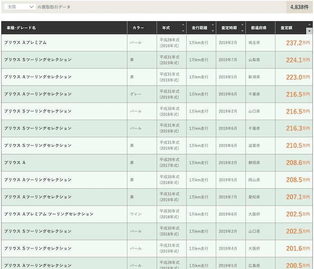Viewport: 314px width, 269px height.
Task: Open the 全国 region dropdown
Action: [x=20, y=7]
